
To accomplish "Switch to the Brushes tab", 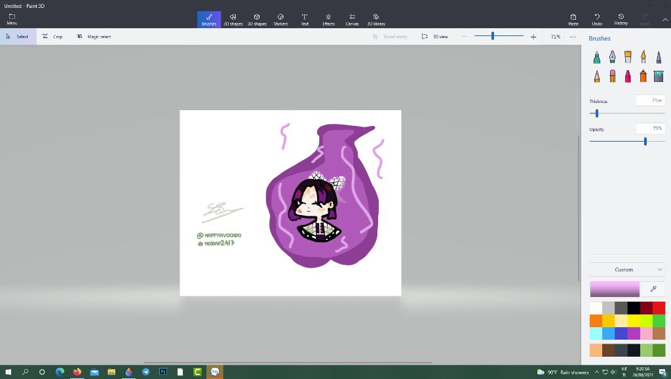I will (209, 19).
